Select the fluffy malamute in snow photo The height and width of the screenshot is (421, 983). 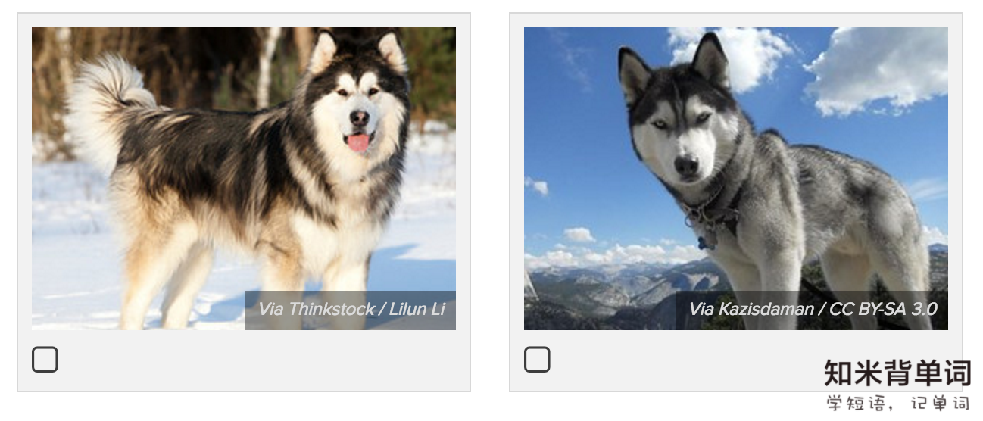pyautogui.click(x=244, y=179)
